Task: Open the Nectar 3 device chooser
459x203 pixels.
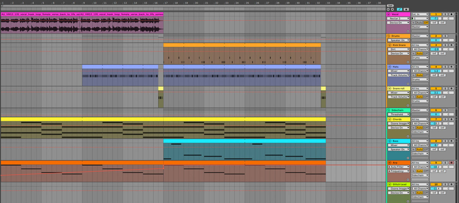Action: pos(399,18)
